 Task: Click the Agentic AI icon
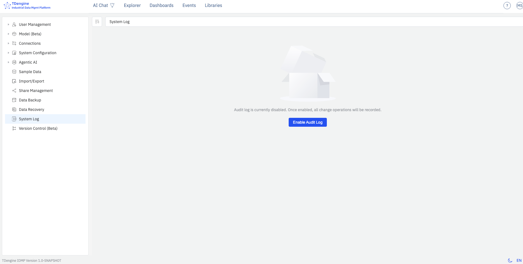click(14, 62)
